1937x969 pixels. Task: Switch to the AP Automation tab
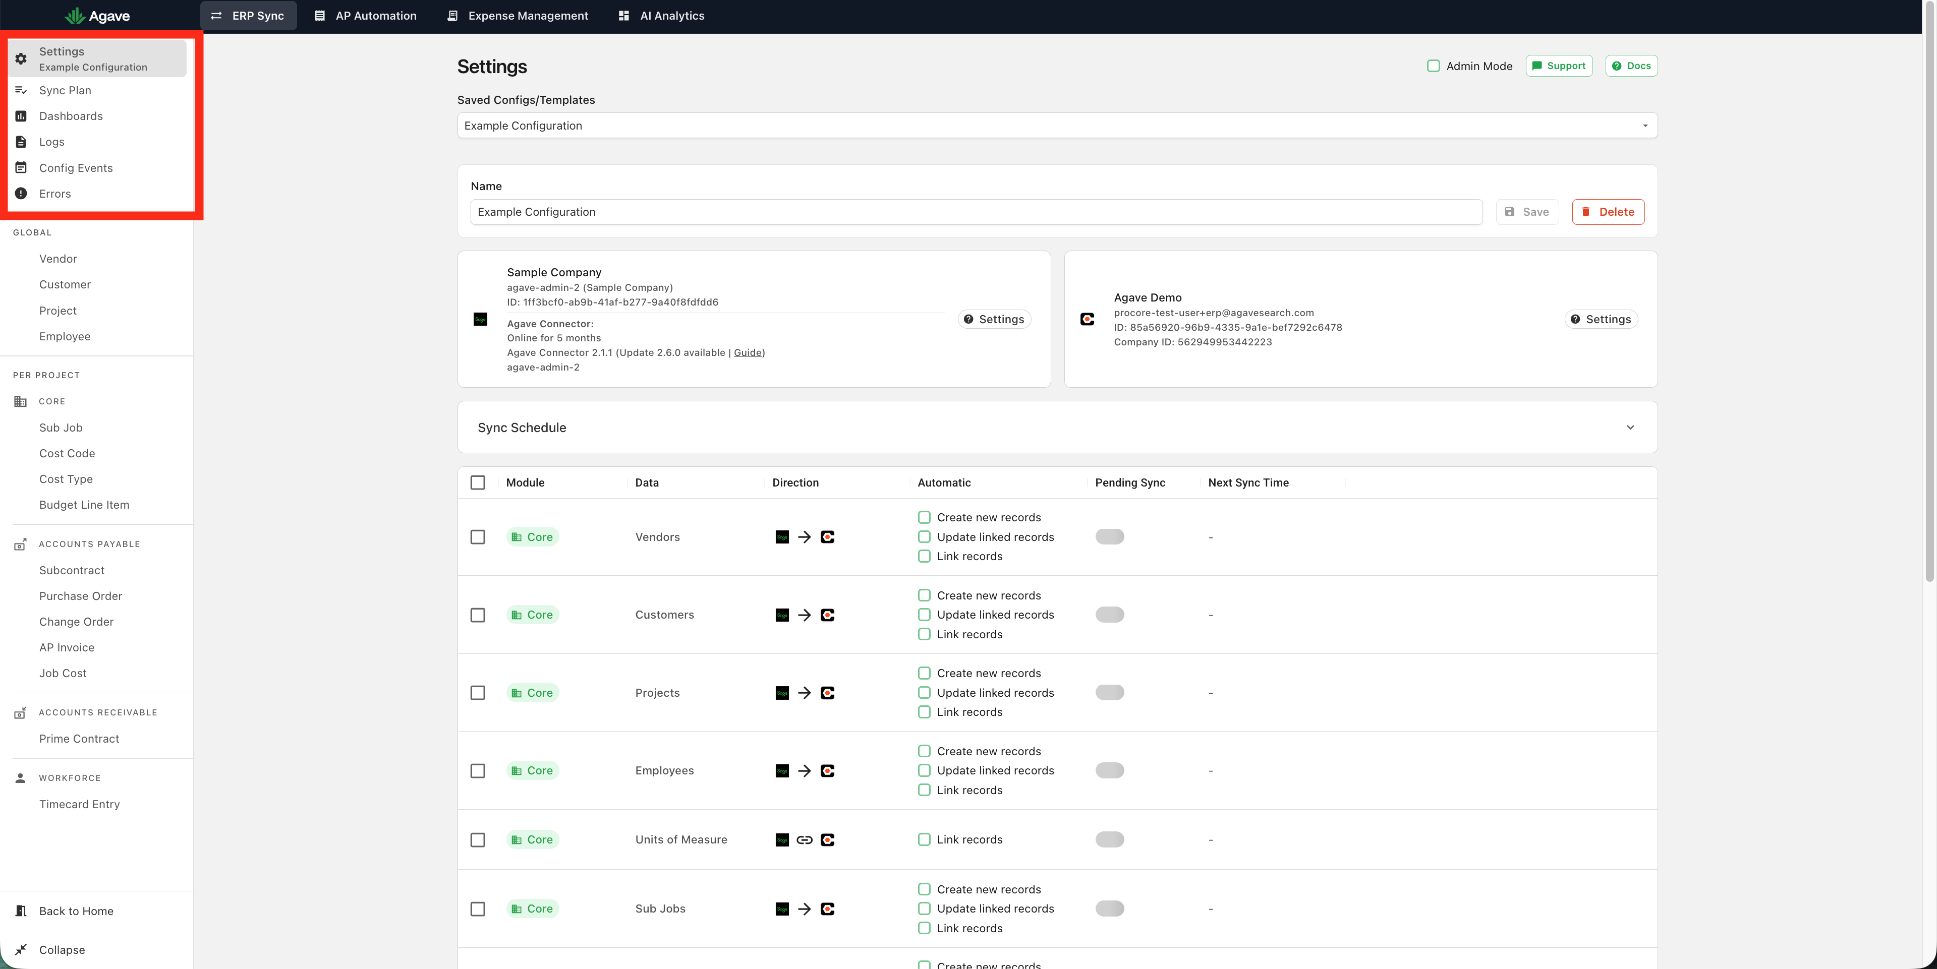pyautogui.click(x=365, y=16)
